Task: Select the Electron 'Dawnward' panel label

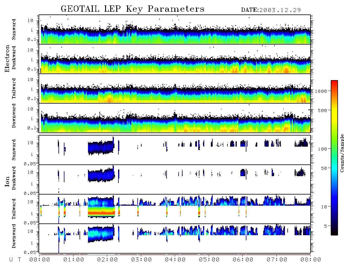Action: [14, 116]
